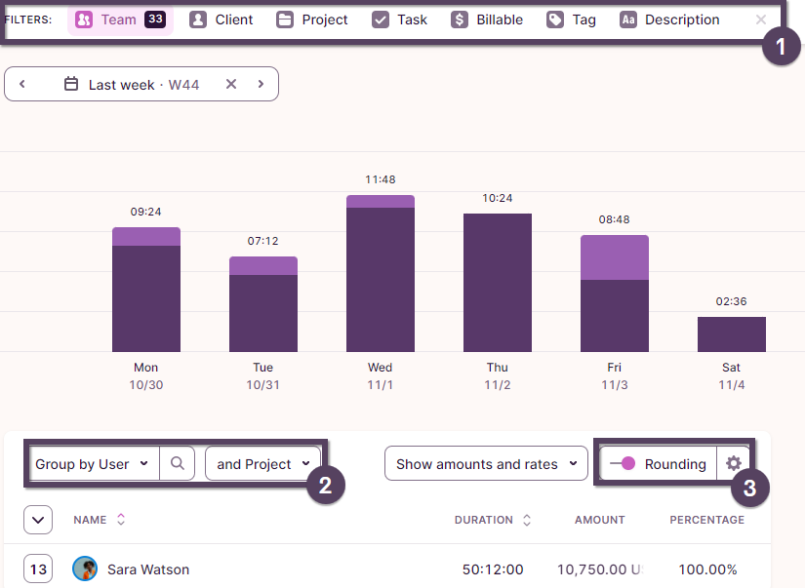Open the Client filter
Viewport: 805px width, 588px height.
coord(221,20)
